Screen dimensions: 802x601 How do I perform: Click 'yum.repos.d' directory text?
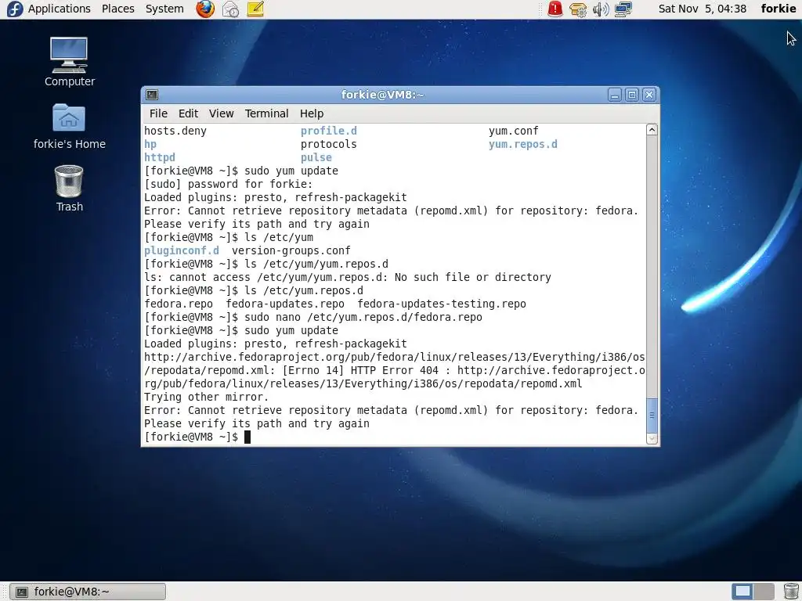(x=522, y=144)
